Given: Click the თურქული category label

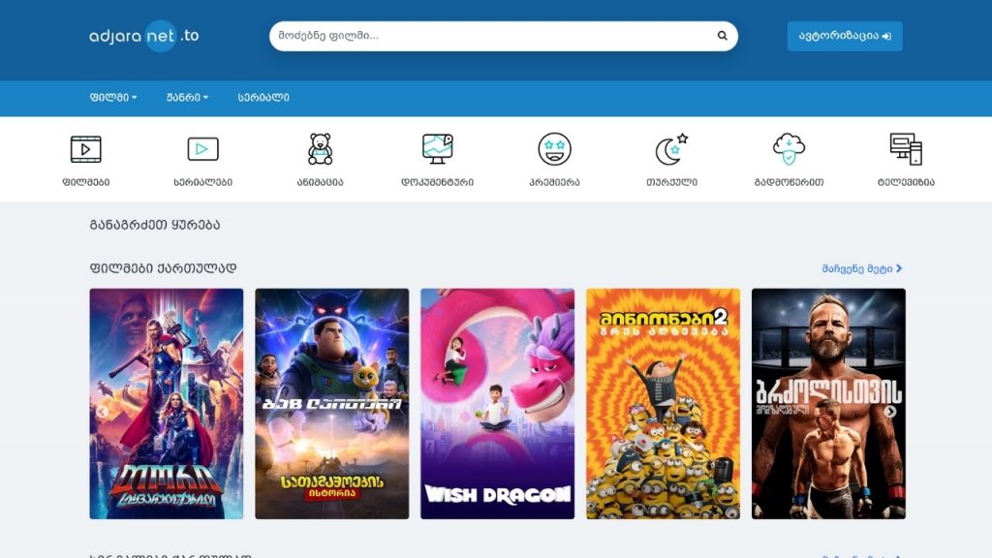Looking at the screenshot, I should pyautogui.click(x=671, y=182).
